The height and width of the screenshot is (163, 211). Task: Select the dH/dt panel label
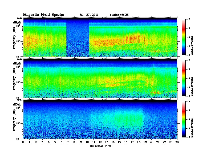click(x=17, y=23)
